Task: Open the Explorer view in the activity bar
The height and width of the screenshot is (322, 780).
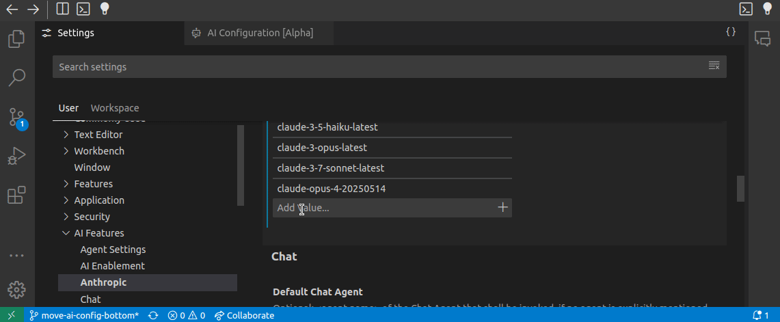Action: click(x=17, y=40)
